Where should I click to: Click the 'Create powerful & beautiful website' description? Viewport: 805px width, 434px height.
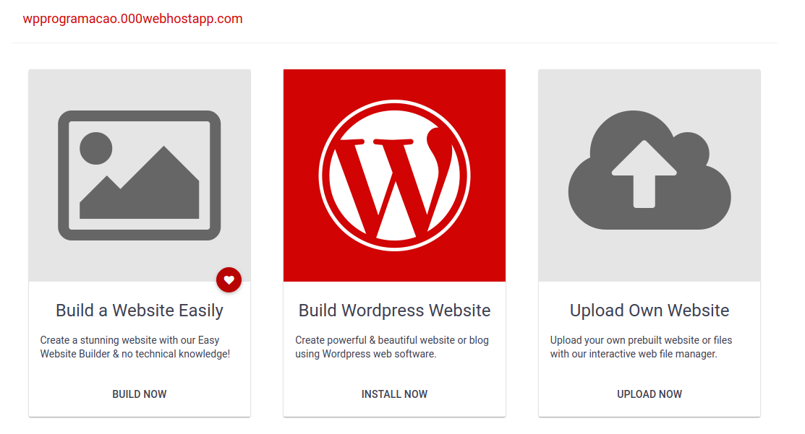(x=392, y=347)
